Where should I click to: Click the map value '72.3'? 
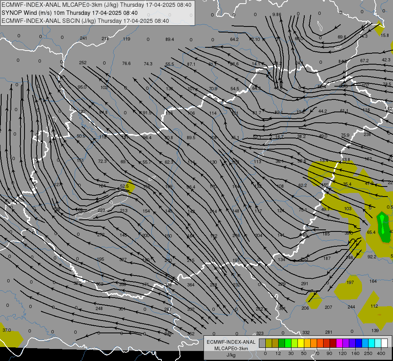click(102, 161)
